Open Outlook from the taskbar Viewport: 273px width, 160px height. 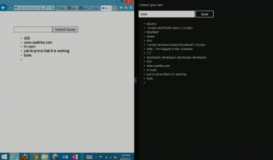click(65, 157)
